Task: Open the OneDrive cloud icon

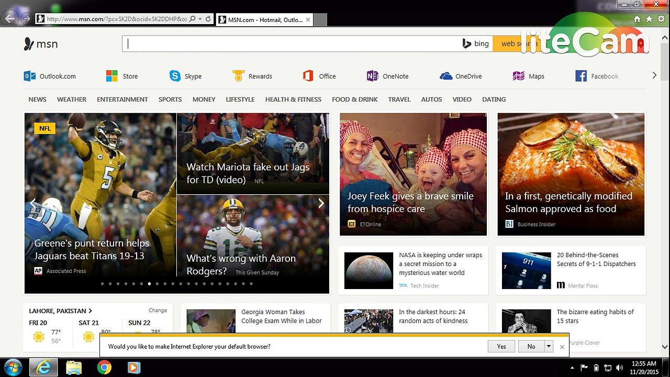Action: (x=446, y=76)
